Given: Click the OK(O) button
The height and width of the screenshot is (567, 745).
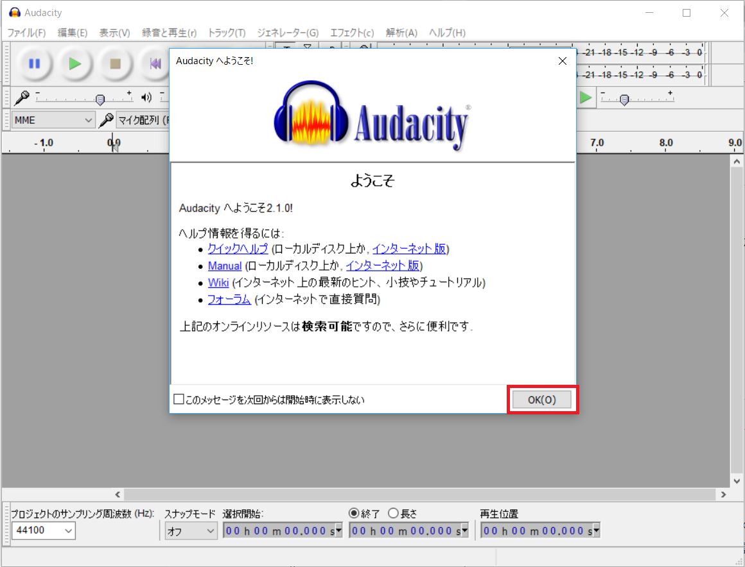Looking at the screenshot, I should click(x=542, y=400).
